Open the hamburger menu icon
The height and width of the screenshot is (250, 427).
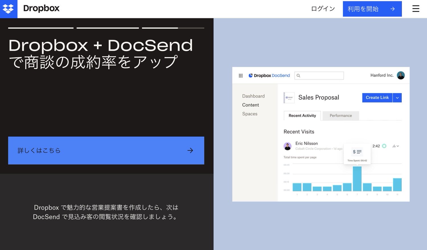(x=416, y=9)
